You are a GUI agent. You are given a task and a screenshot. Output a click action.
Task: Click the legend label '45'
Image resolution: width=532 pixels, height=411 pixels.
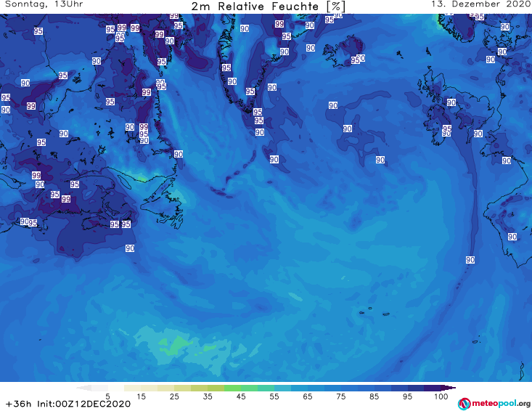[x=241, y=396]
